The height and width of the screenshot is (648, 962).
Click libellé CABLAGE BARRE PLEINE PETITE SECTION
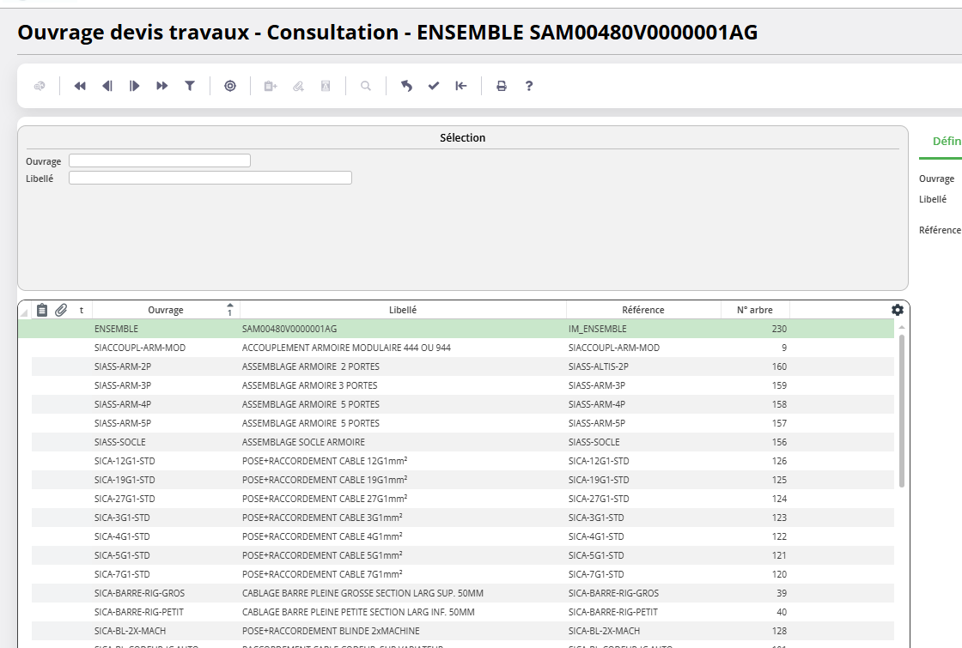(358, 612)
